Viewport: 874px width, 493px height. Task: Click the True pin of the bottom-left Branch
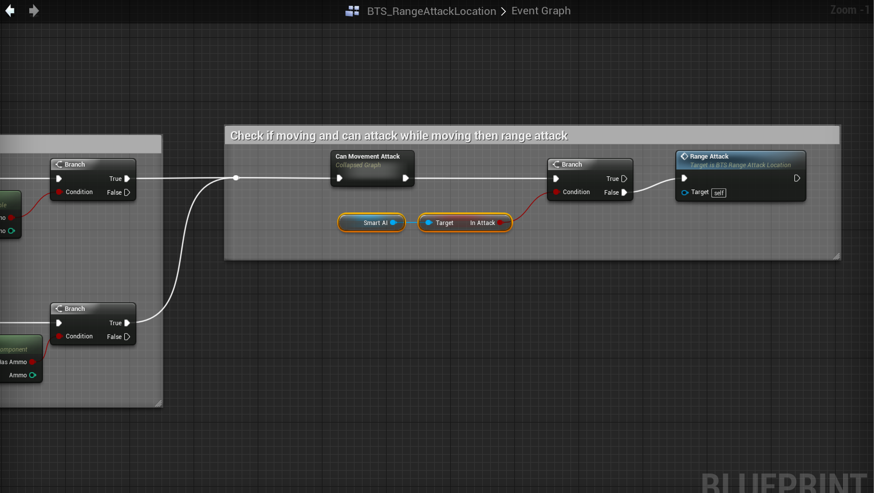127,323
